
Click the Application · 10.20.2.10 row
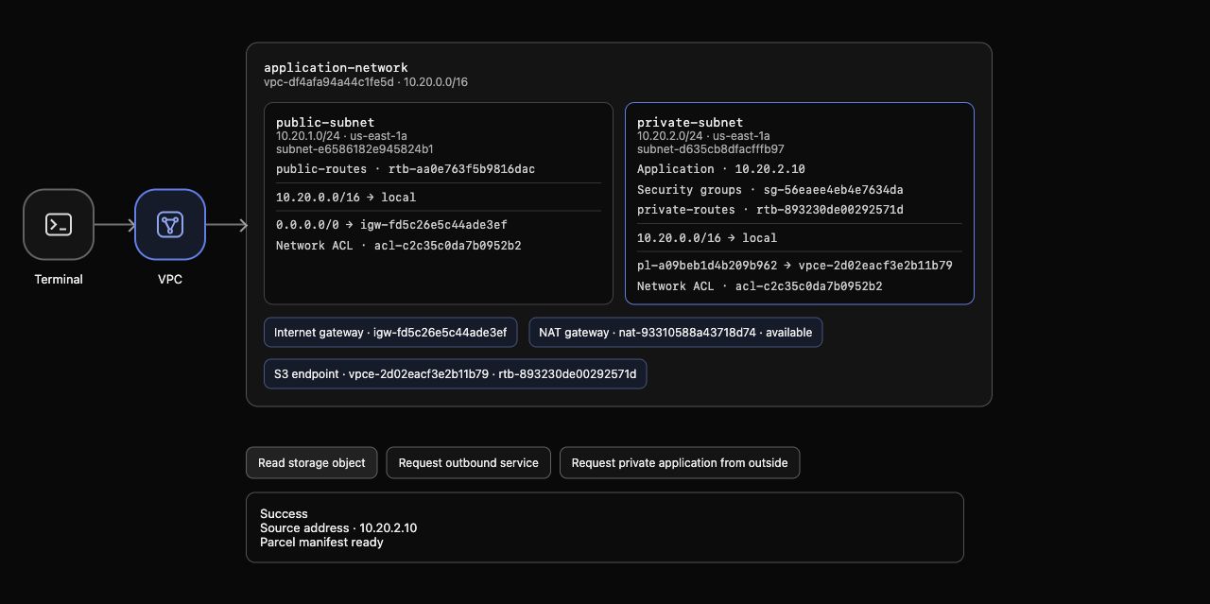pos(721,169)
